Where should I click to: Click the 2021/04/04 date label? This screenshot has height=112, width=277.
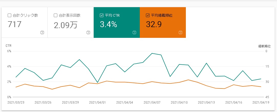click(125, 103)
